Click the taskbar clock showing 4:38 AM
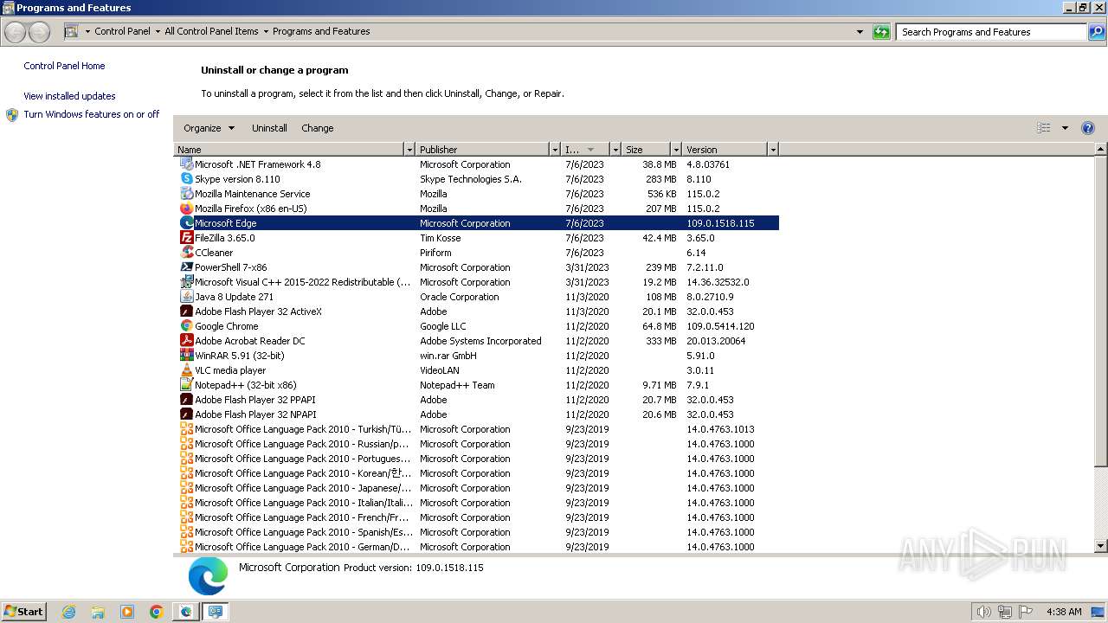The height and width of the screenshot is (623, 1108). tap(1064, 612)
